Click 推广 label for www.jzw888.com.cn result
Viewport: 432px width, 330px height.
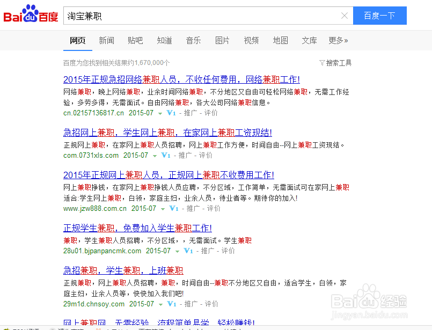tap(193, 209)
